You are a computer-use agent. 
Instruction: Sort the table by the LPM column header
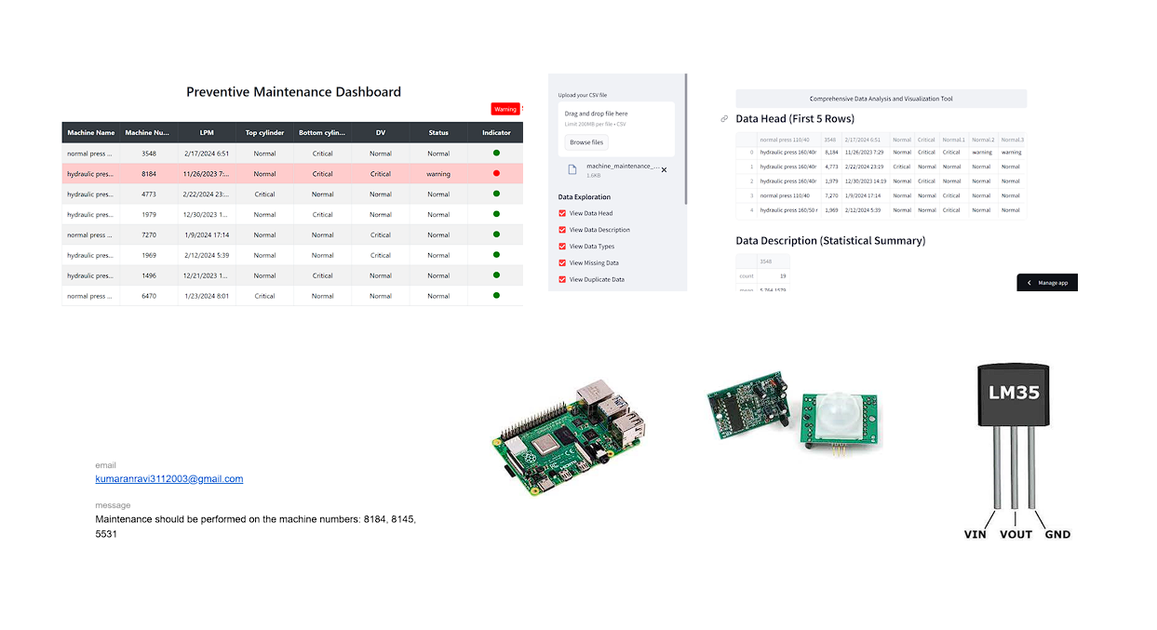coord(207,132)
